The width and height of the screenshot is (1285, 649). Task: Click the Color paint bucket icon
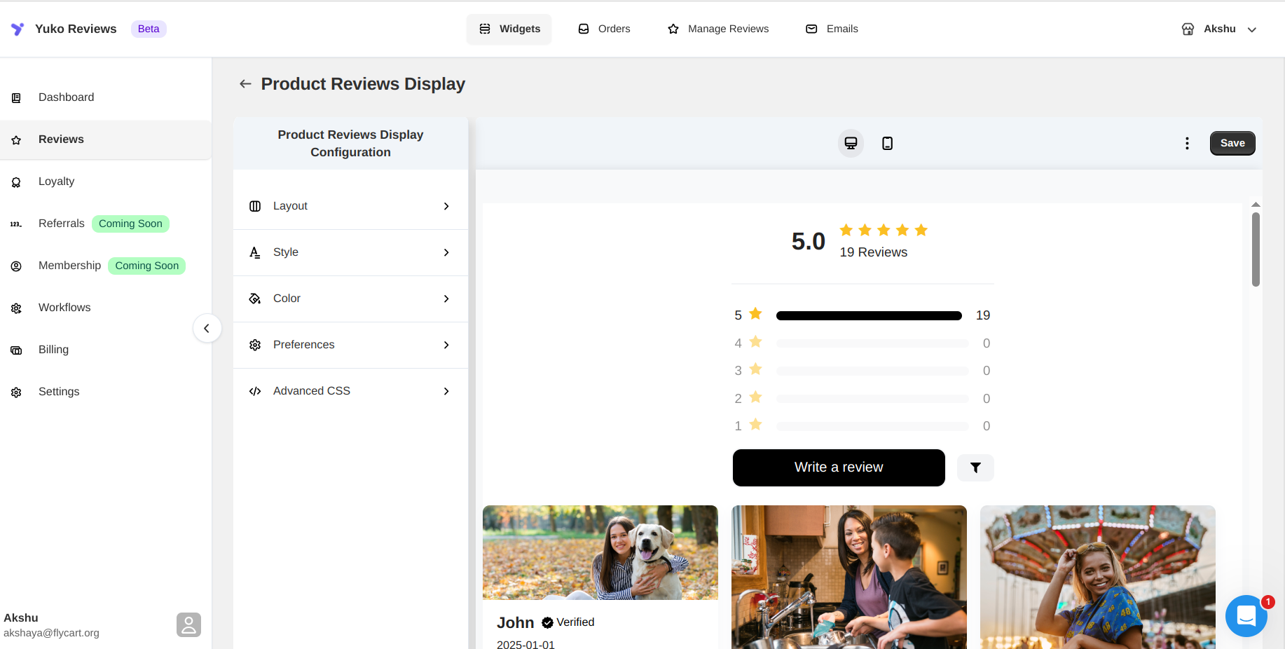coord(255,299)
